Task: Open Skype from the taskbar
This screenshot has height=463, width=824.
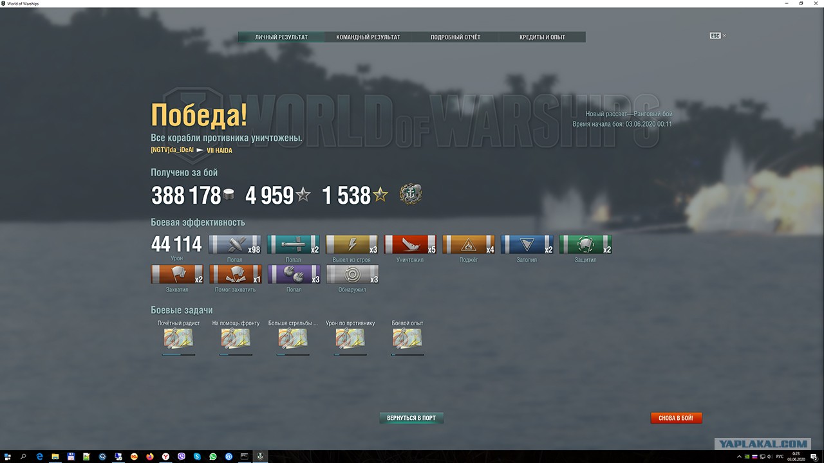Action: 198,457
